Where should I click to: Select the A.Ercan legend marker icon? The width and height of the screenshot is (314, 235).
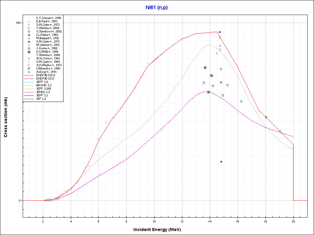(x=29, y=72)
